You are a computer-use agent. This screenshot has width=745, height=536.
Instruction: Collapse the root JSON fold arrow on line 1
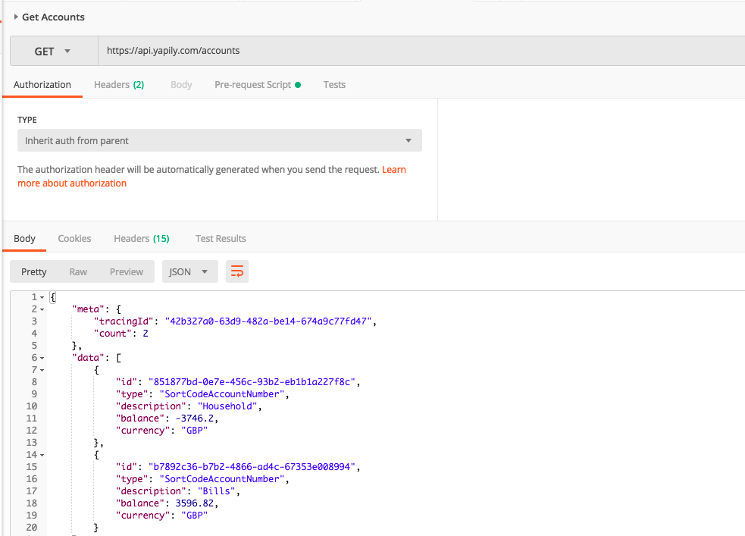[42, 297]
